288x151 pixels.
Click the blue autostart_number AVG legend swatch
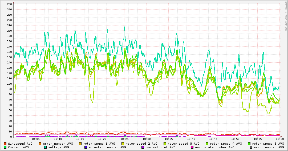(86, 147)
